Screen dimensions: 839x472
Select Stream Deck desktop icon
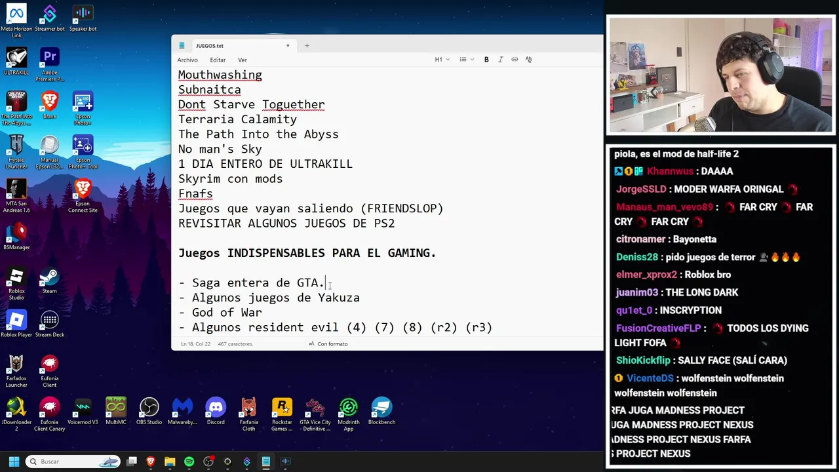tap(50, 323)
